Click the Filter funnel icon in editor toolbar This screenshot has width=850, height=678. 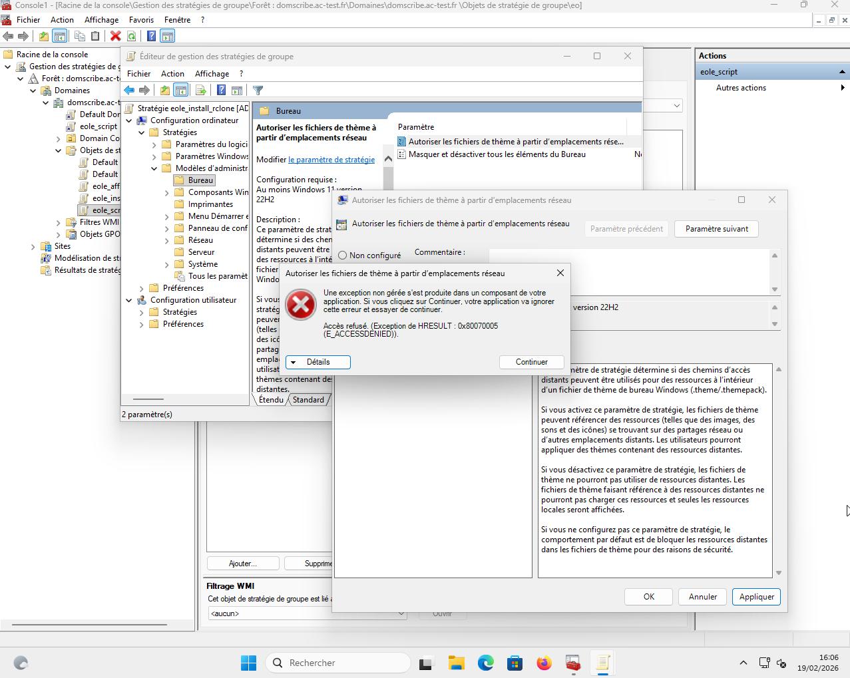tap(258, 90)
